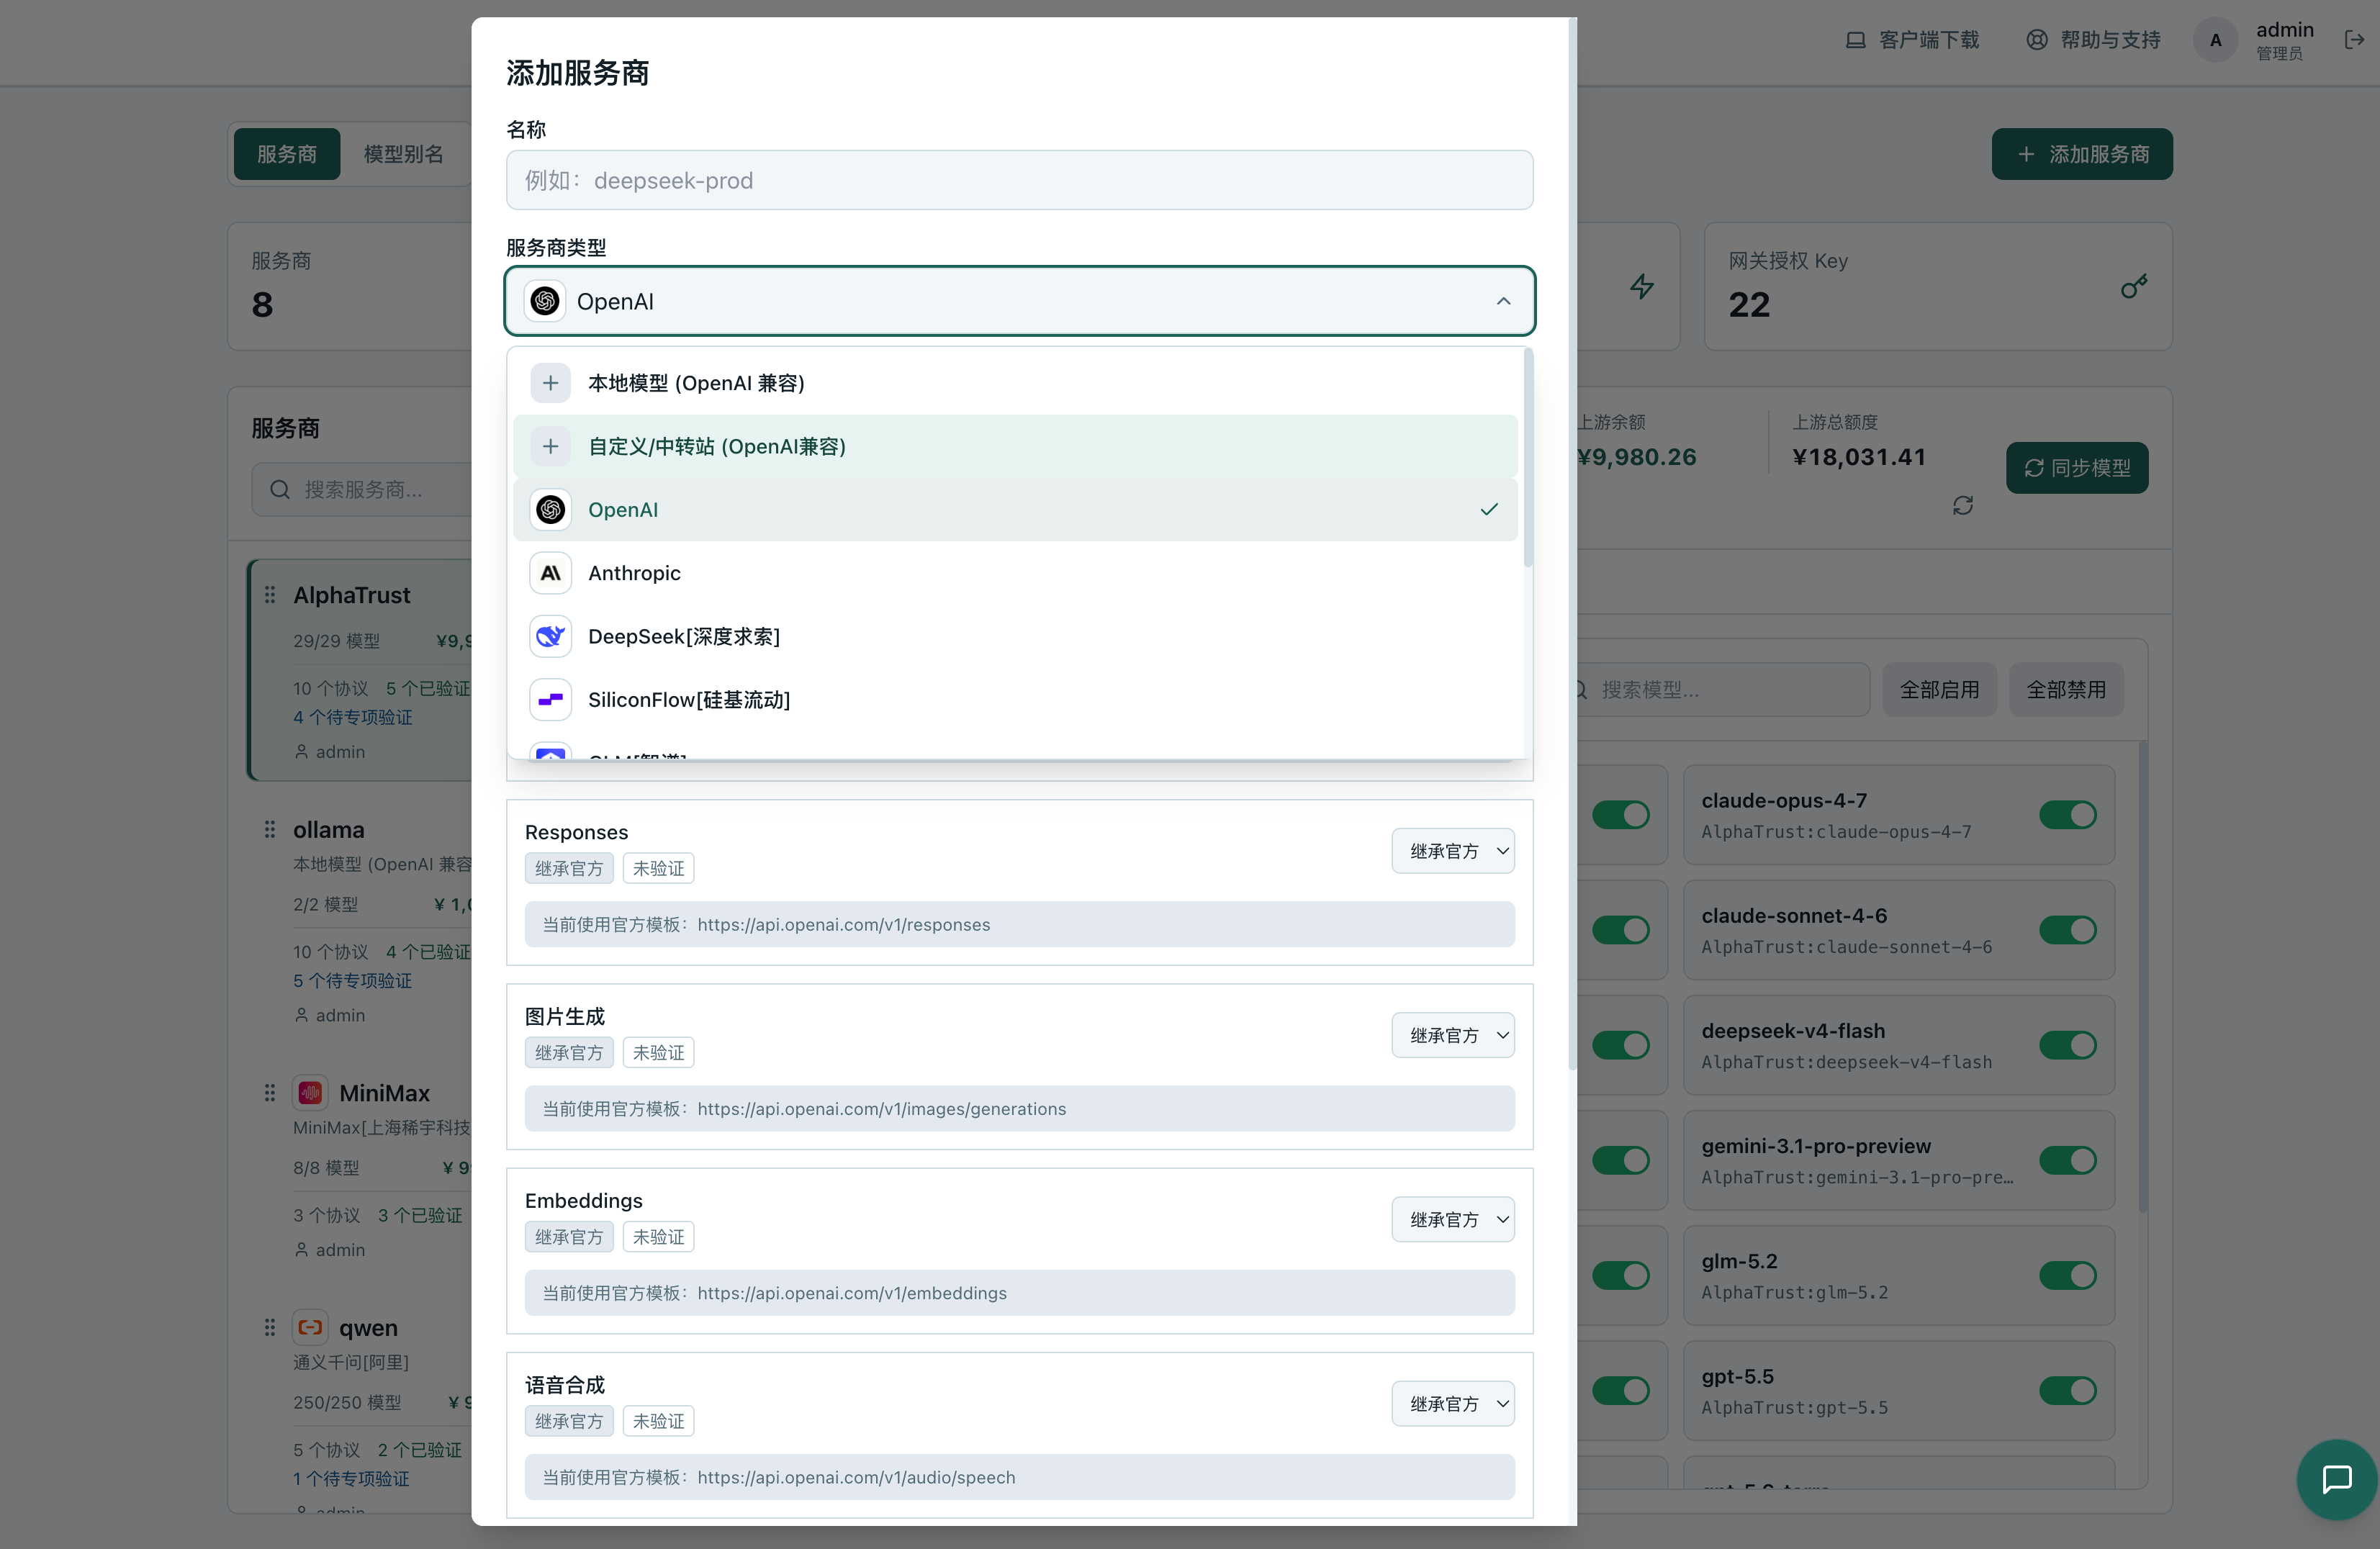Select the AlphaTrust provider entry
2380x1549 pixels.
(x=361, y=670)
